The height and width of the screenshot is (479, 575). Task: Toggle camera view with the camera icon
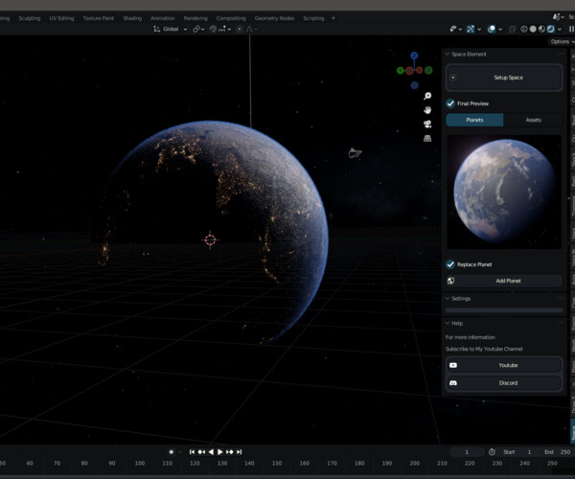tap(427, 124)
